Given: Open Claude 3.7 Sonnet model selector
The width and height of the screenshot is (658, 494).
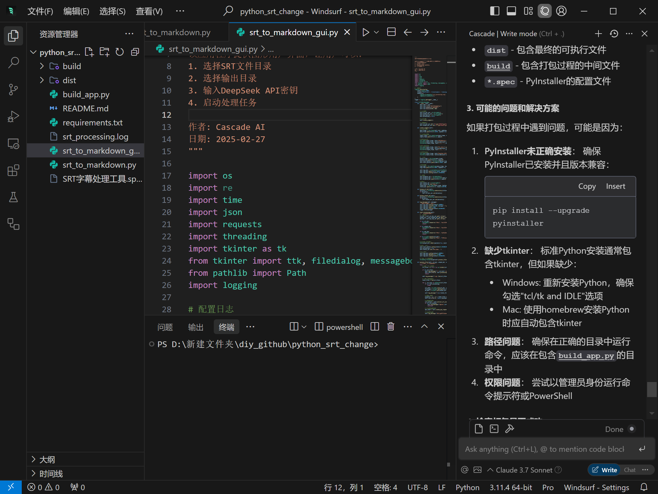Looking at the screenshot, I should tap(524, 470).
